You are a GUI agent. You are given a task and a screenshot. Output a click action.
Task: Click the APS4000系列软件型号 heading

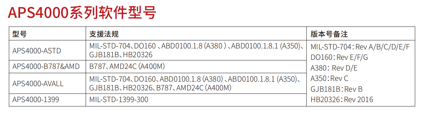(x=82, y=13)
